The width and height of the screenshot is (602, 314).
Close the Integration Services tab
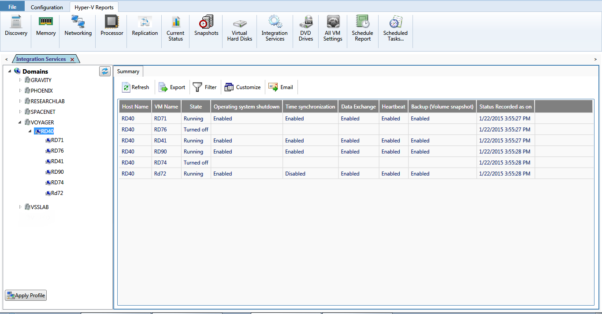(x=72, y=60)
